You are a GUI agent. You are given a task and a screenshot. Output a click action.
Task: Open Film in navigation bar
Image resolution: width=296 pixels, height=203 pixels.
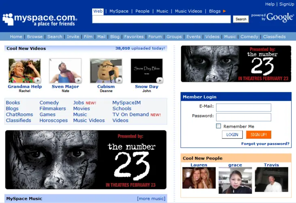pos(88,36)
